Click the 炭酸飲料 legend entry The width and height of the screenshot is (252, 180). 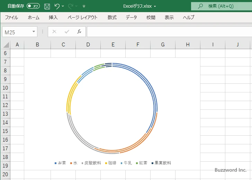pos(91,163)
